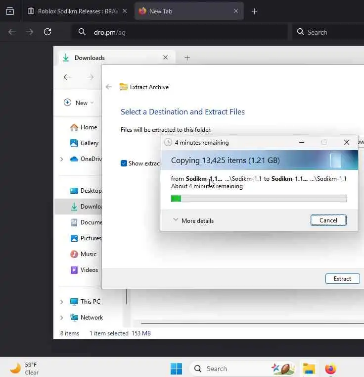Close the New Tab browser tab
This screenshot has height=377, width=364.
click(x=236, y=11)
